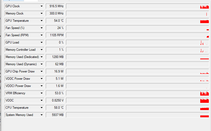The height and width of the screenshot is (131, 211).
Task: Open the GPU Chip Power Draw dropdown
Action: [41, 71]
